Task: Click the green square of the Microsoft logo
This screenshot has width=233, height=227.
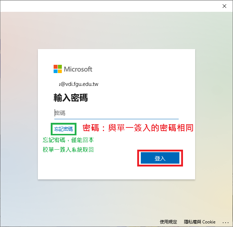Action: coord(60,67)
